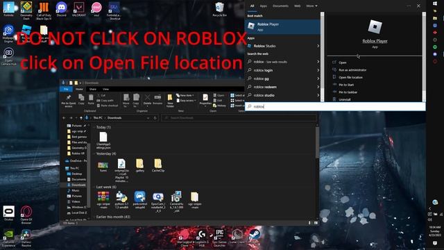
Task: Open the Epic Games Launcher dock icon
Action: click(x=219, y=237)
